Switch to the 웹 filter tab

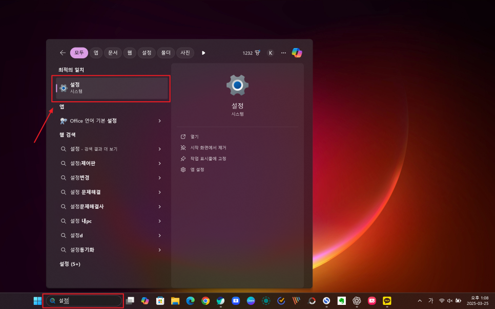pos(130,53)
